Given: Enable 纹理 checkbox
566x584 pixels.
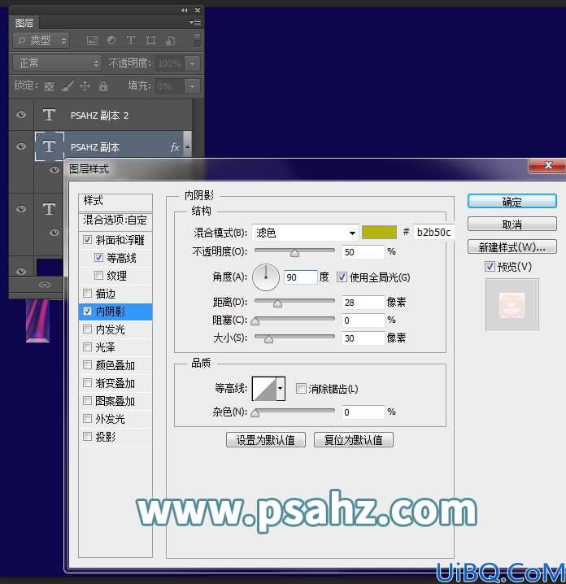Looking at the screenshot, I should click(98, 275).
